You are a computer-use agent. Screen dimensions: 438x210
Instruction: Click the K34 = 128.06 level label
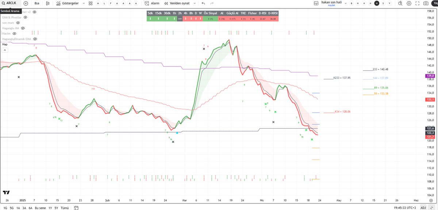(x=342, y=112)
